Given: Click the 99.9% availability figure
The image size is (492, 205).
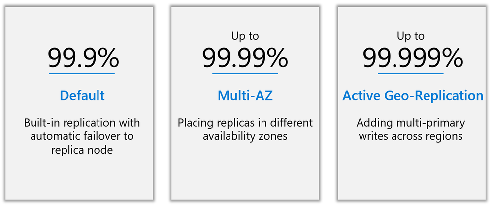Looking at the screenshot, I should pos(83,58).
